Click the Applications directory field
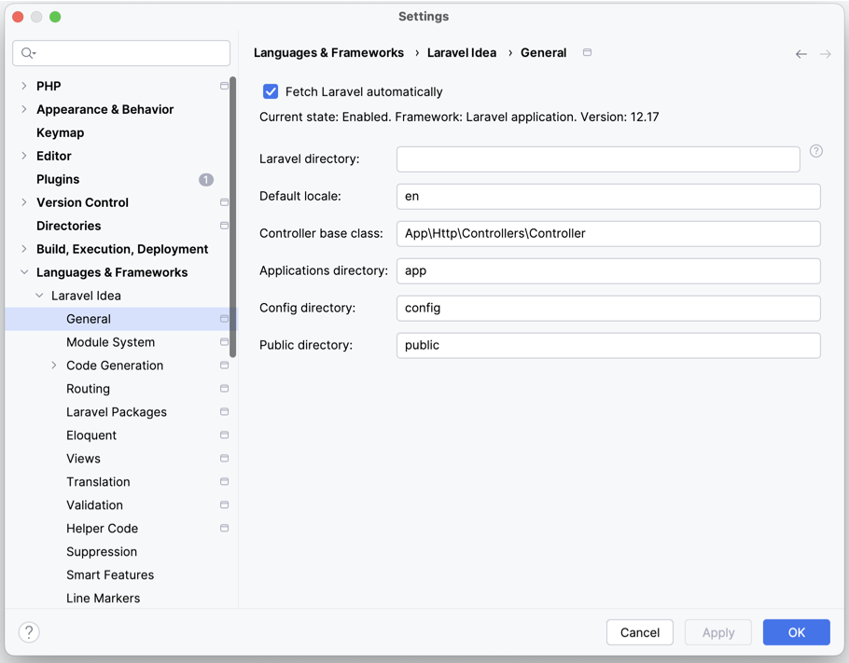Viewport: 849px width, 663px height. point(608,270)
